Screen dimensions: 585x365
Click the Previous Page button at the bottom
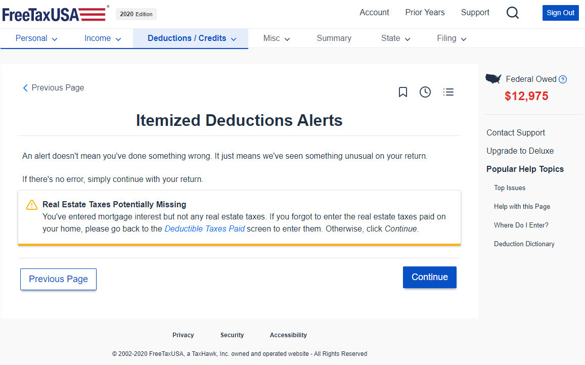(58, 279)
